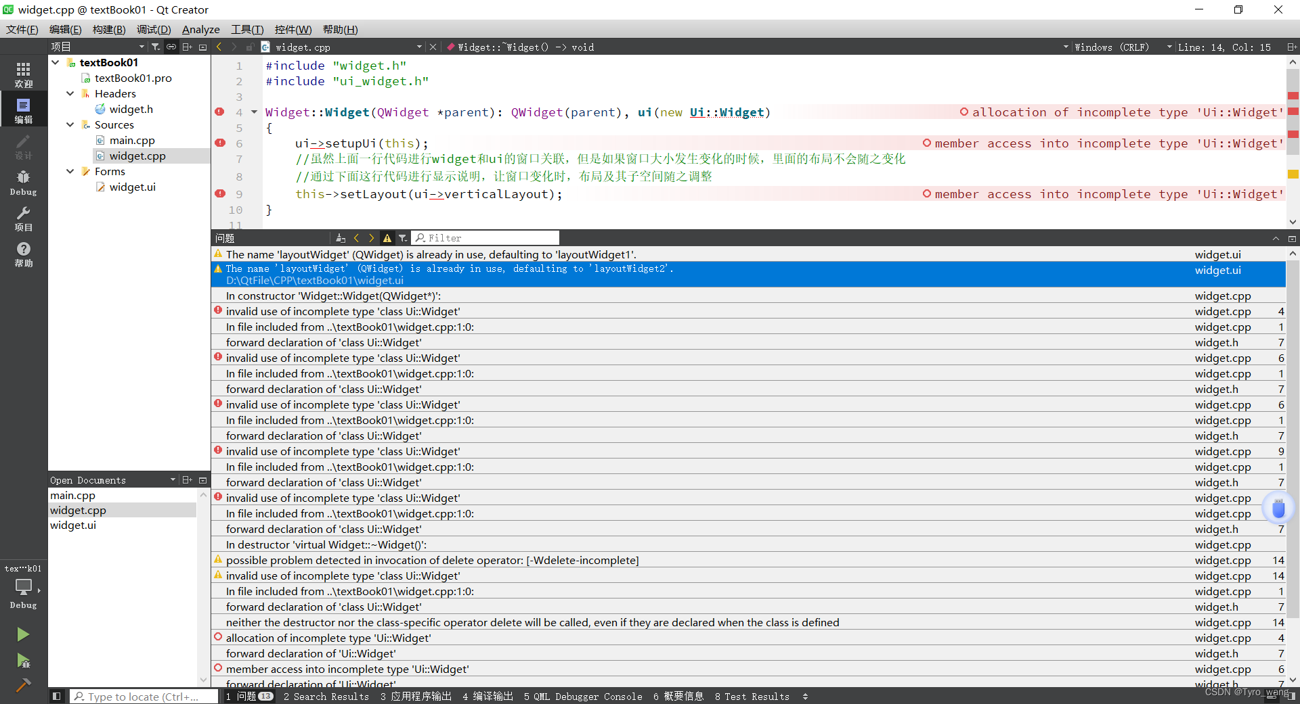This screenshot has height=704, width=1300.
Task: Open the Help (帮助) mode
Action: [x=24, y=254]
